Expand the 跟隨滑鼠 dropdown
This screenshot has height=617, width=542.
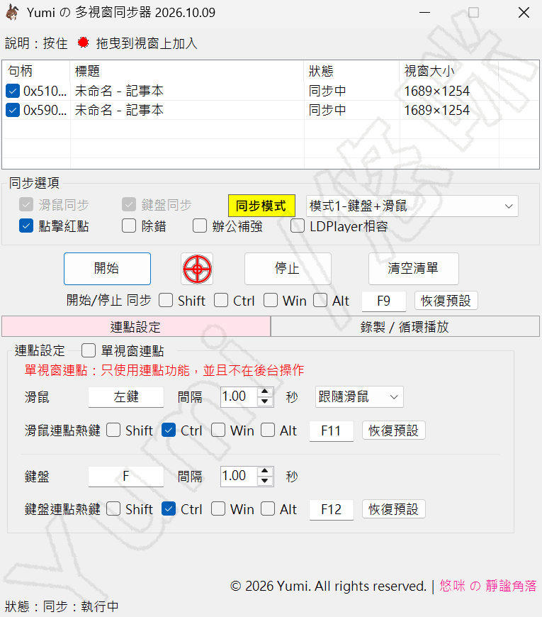tap(358, 397)
